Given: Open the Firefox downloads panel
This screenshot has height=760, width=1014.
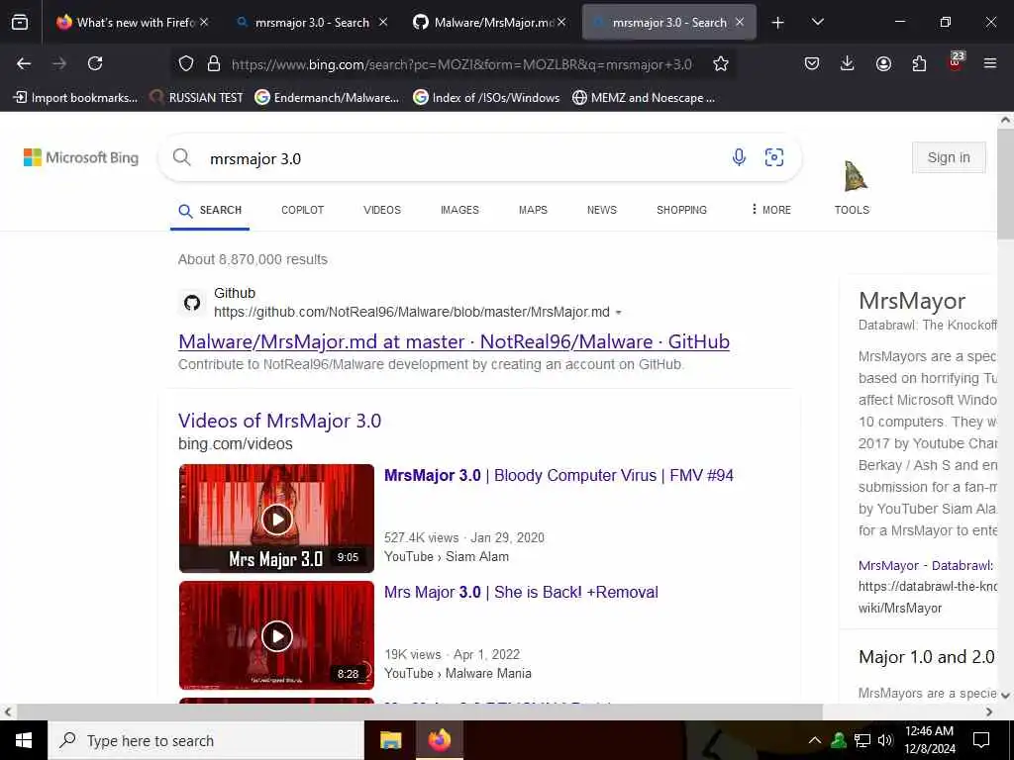Looking at the screenshot, I should click(x=848, y=63).
